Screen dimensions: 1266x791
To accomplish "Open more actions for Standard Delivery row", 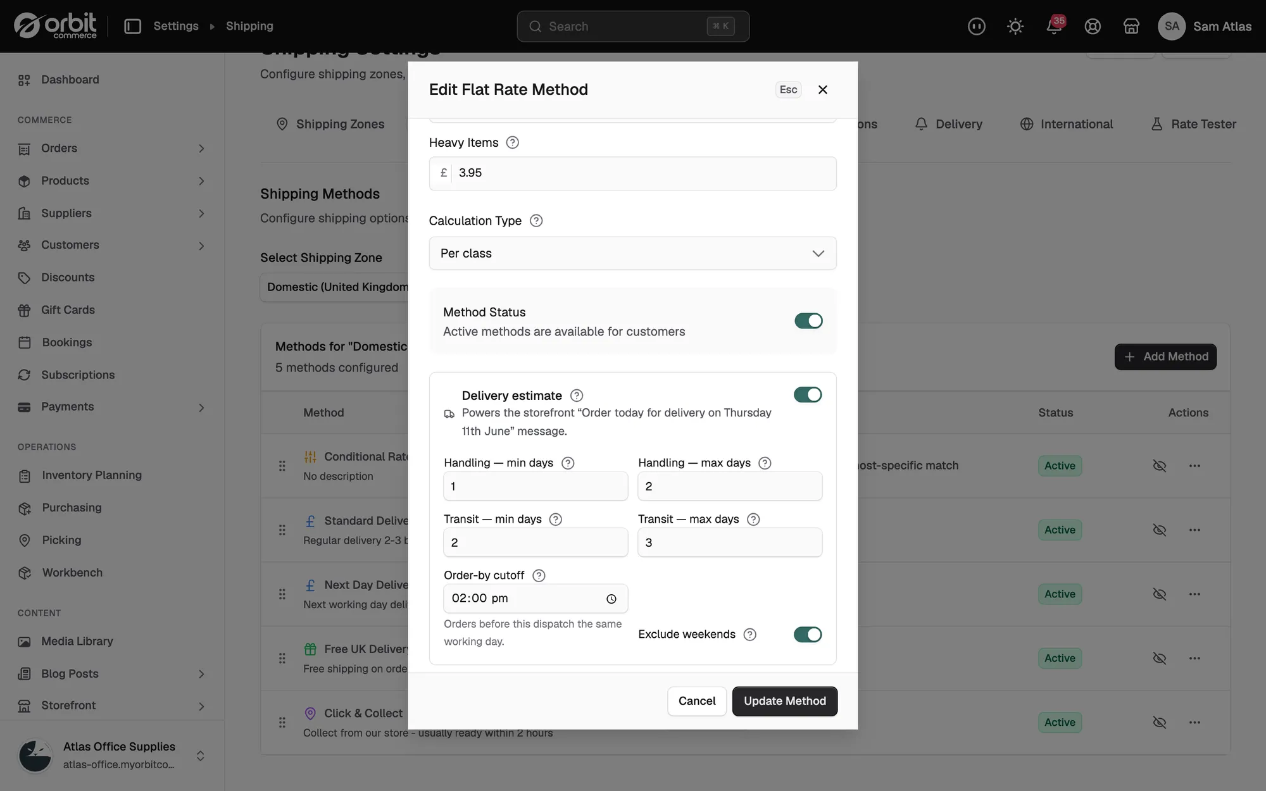I will 1194,530.
